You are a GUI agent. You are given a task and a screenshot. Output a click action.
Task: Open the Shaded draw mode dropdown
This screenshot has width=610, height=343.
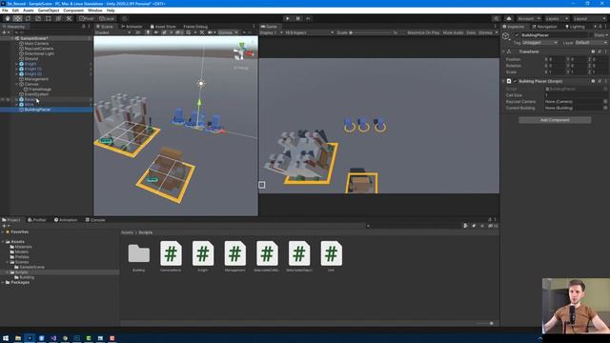pyautogui.click(x=112, y=32)
